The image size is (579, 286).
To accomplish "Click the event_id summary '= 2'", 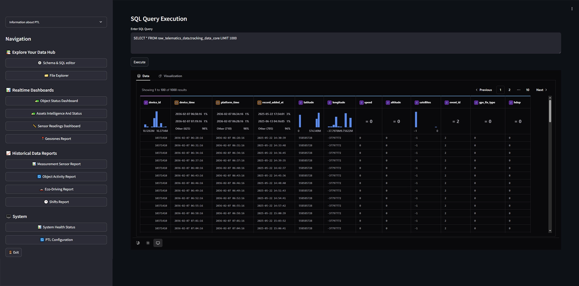I will coord(456,122).
